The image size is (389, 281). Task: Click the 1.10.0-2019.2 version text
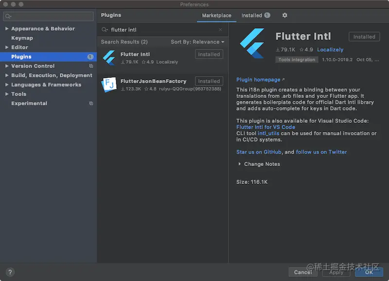pos(337,60)
